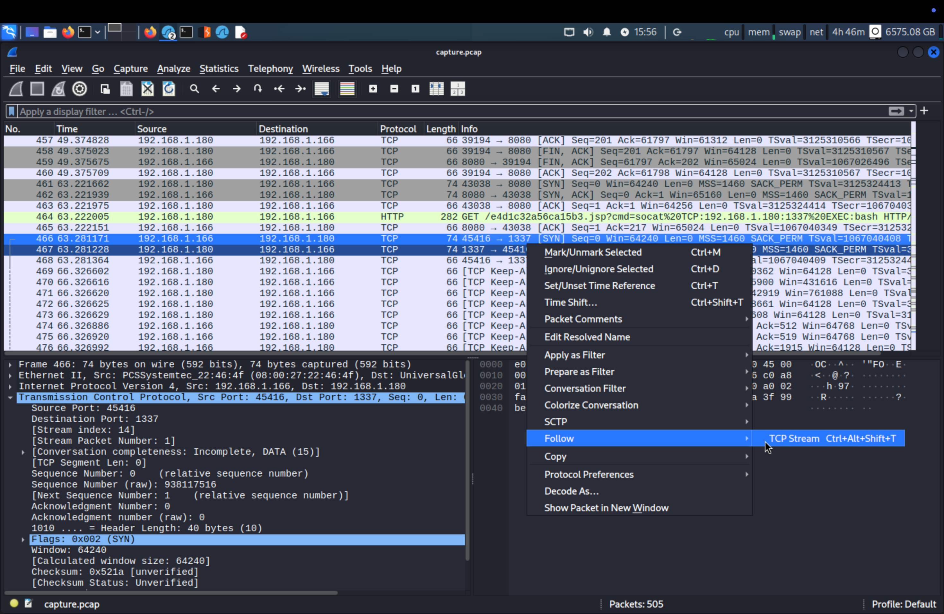Select HTTP GET packet 464 row
This screenshot has width=944, height=614.
[457, 216]
